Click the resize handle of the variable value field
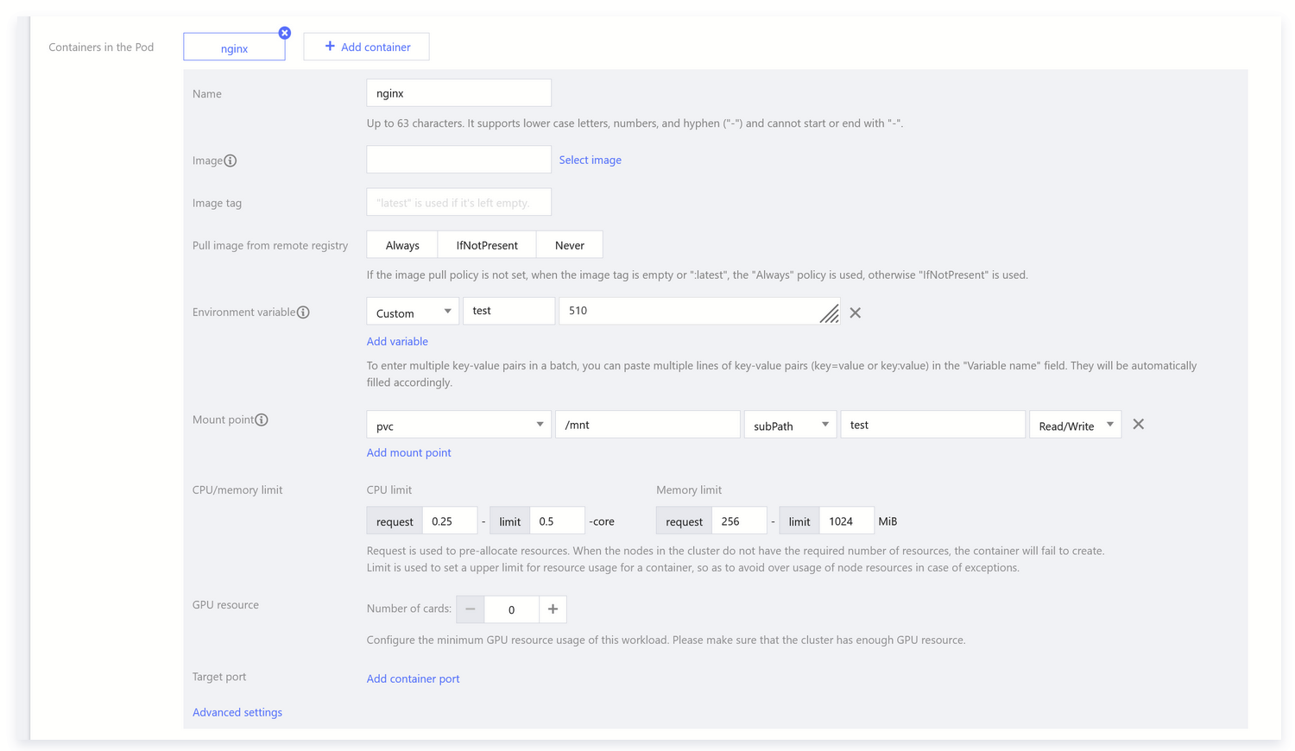 (x=829, y=314)
